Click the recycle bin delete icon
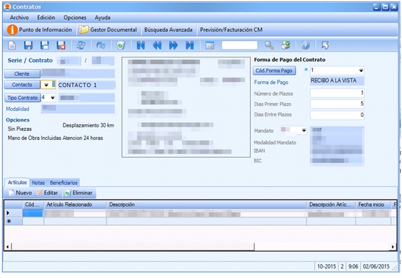Viewport: 402px width, 278px height. (121, 45)
